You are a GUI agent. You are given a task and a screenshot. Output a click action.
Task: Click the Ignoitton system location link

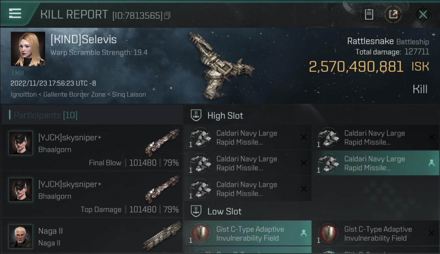pos(23,94)
